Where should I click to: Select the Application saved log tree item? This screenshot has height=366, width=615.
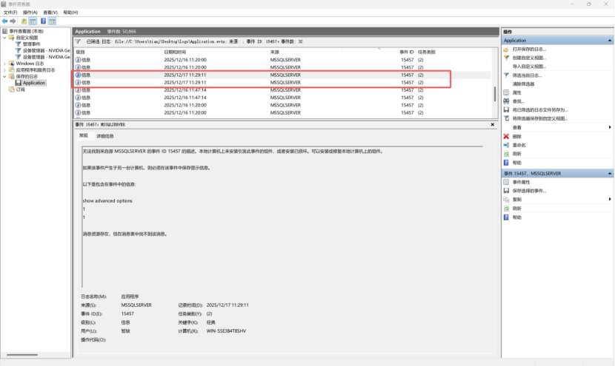pos(33,83)
